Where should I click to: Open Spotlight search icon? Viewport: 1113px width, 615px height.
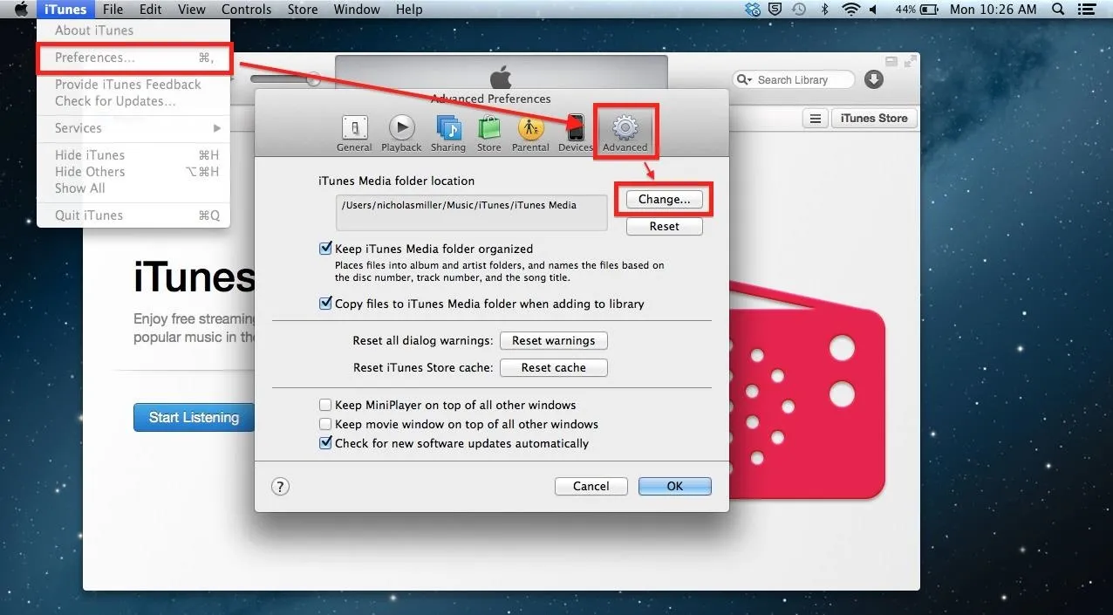pyautogui.click(x=1058, y=10)
